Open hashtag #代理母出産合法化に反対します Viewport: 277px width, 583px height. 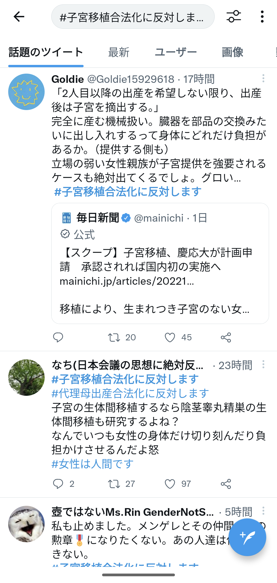[x=130, y=393]
